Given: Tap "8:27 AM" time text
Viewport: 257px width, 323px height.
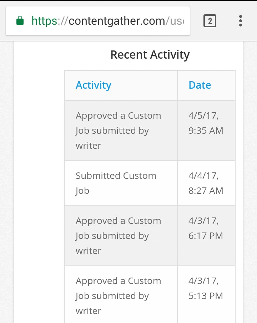Looking at the screenshot, I should [x=206, y=191].
